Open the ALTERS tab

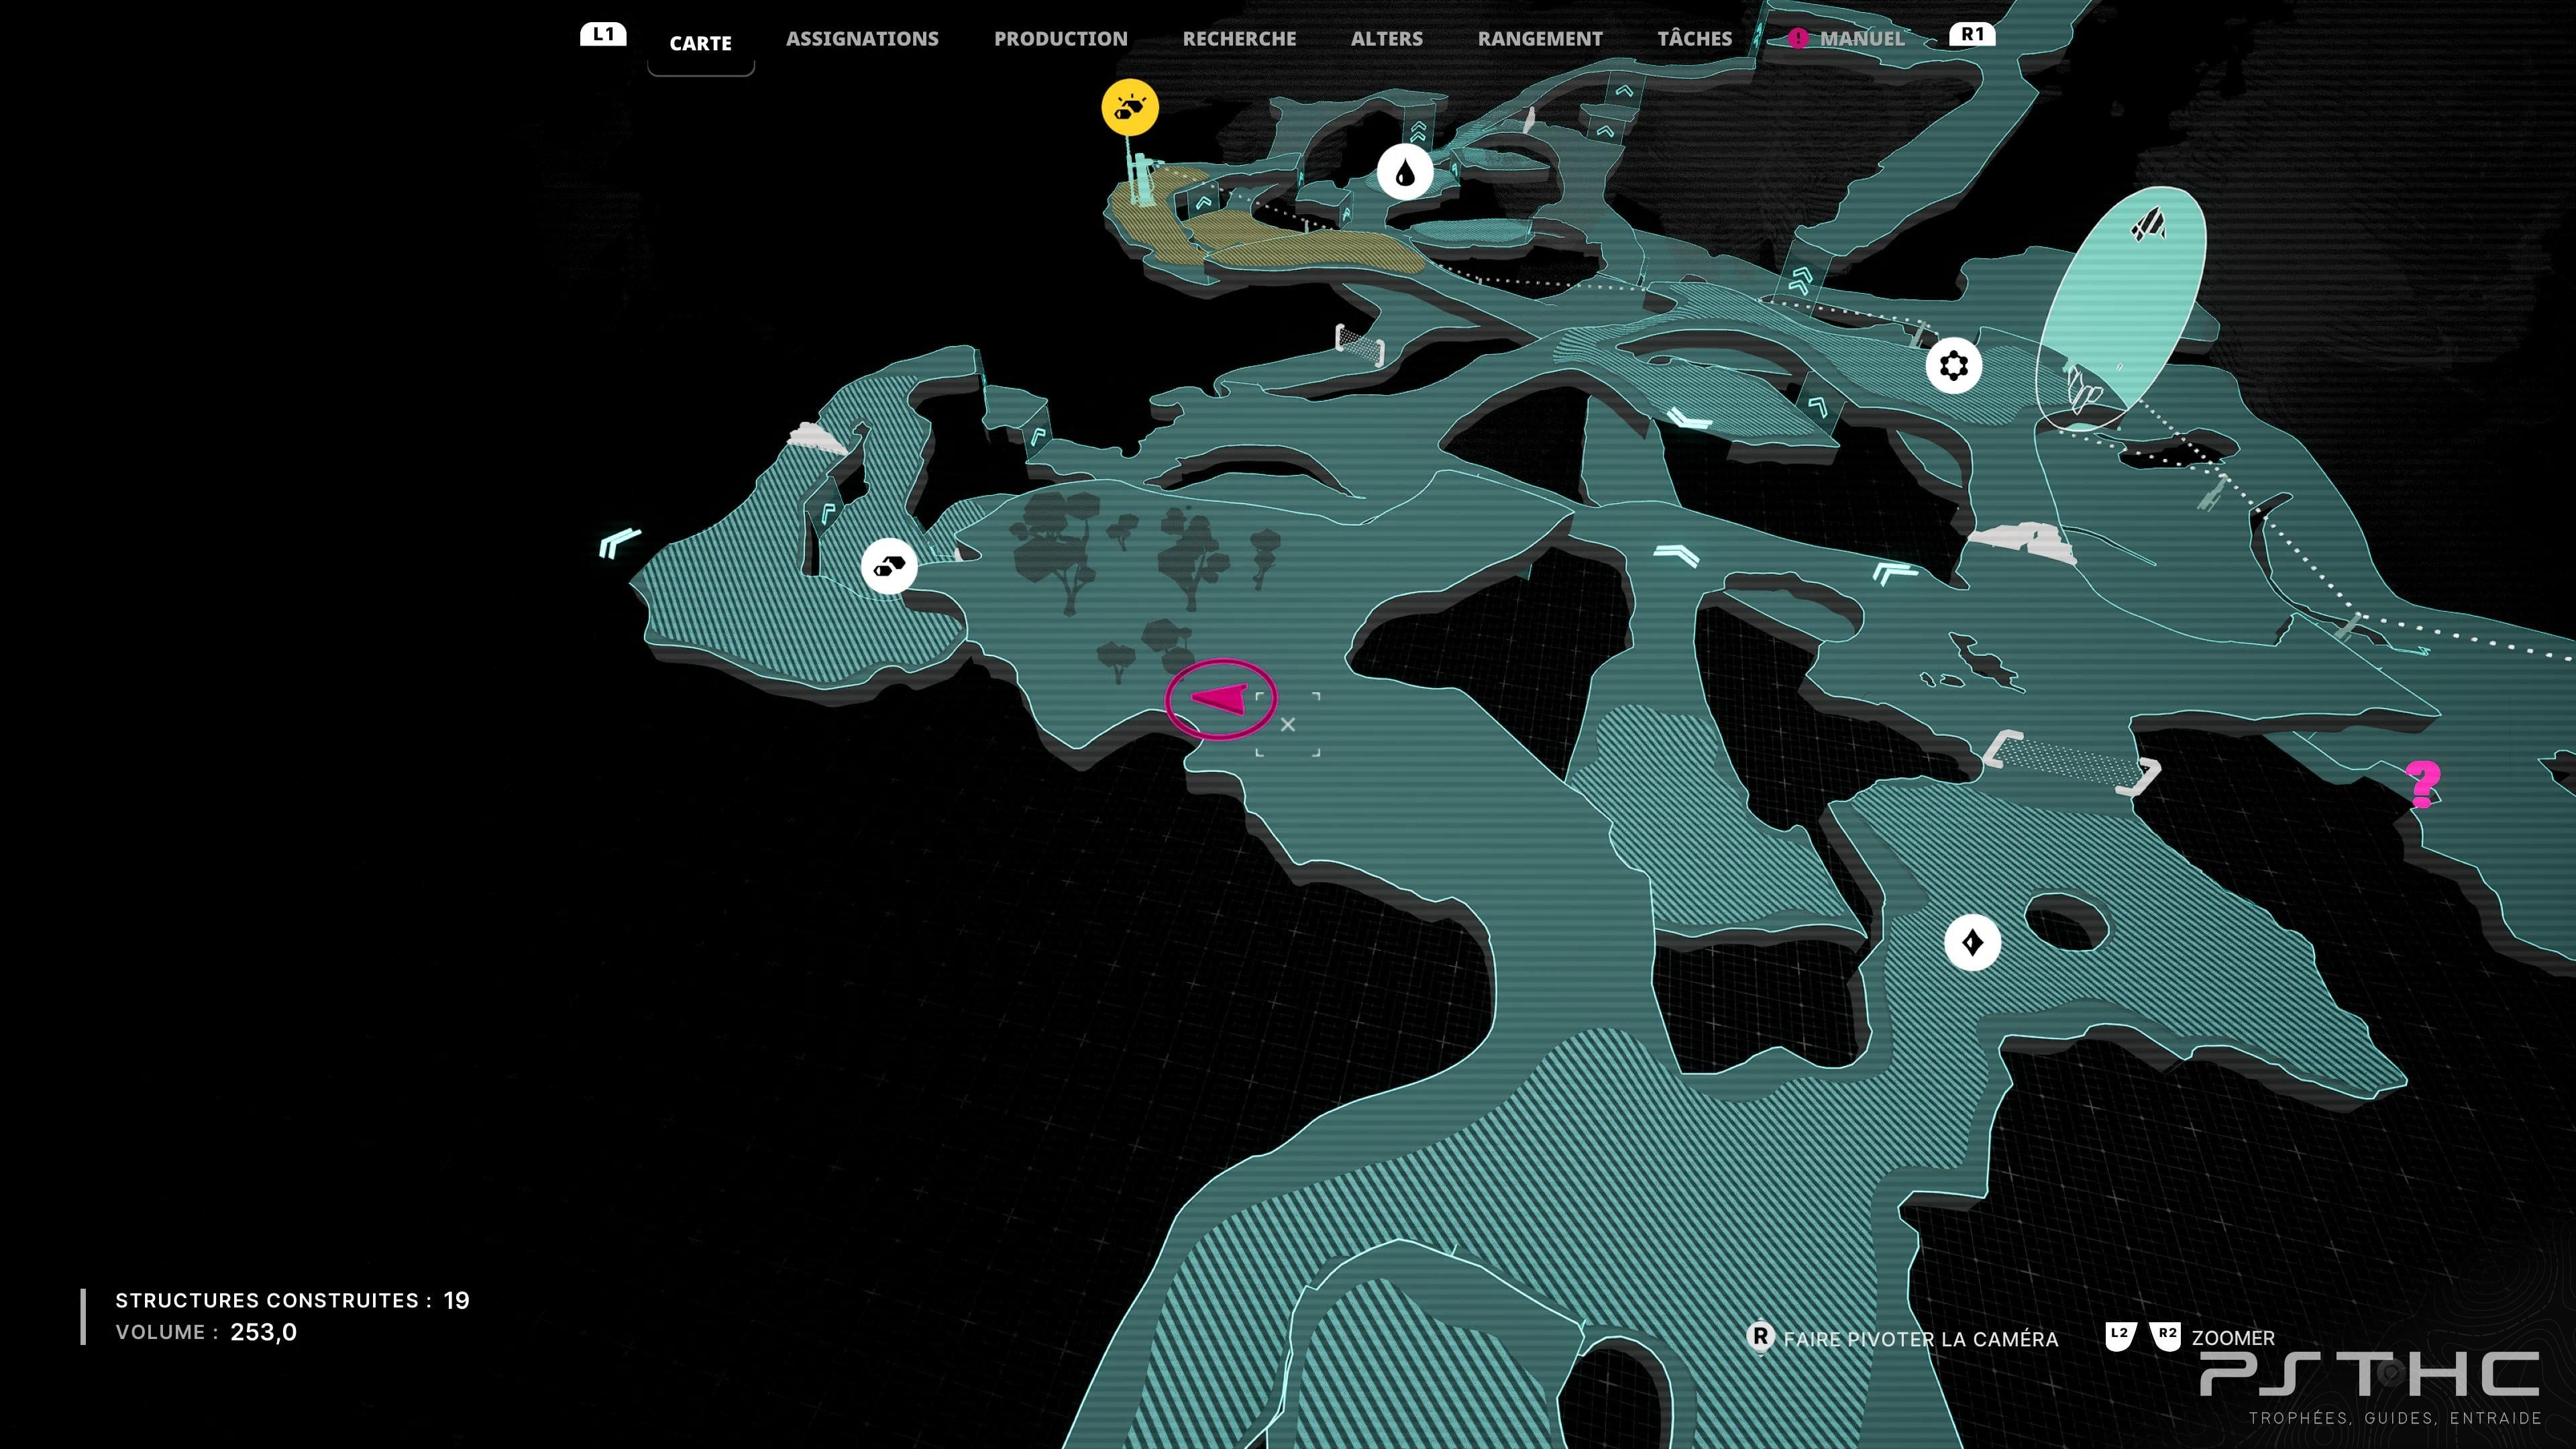[x=1387, y=39]
